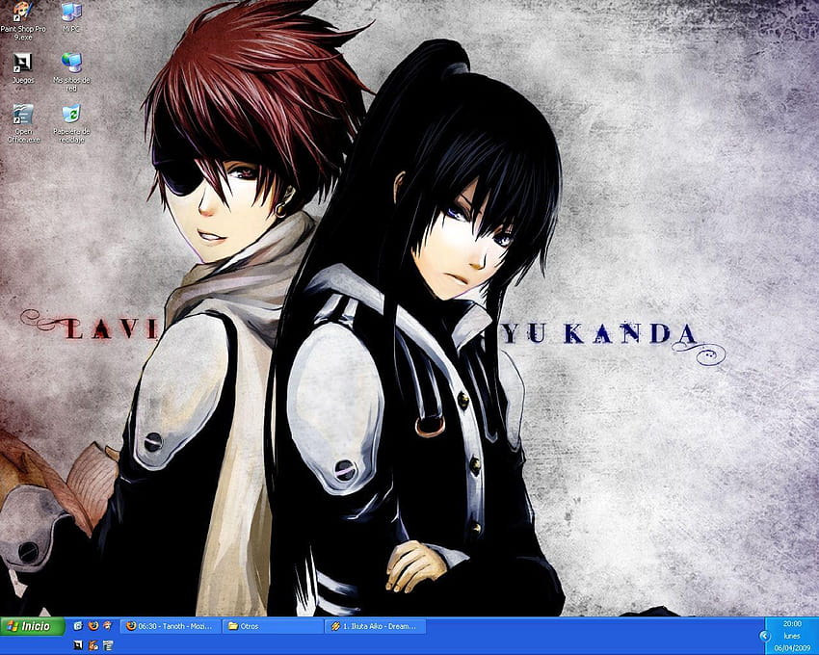This screenshot has height=655, width=819.
Task: Click the 06/04/2009 date in the tray
Action: tap(792, 648)
